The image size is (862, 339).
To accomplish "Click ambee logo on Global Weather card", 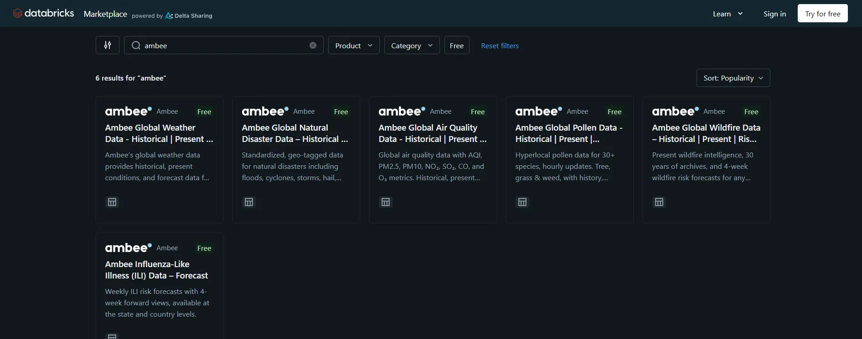I will 129,111.
